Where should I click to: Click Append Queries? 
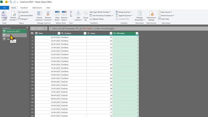[124, 16]
